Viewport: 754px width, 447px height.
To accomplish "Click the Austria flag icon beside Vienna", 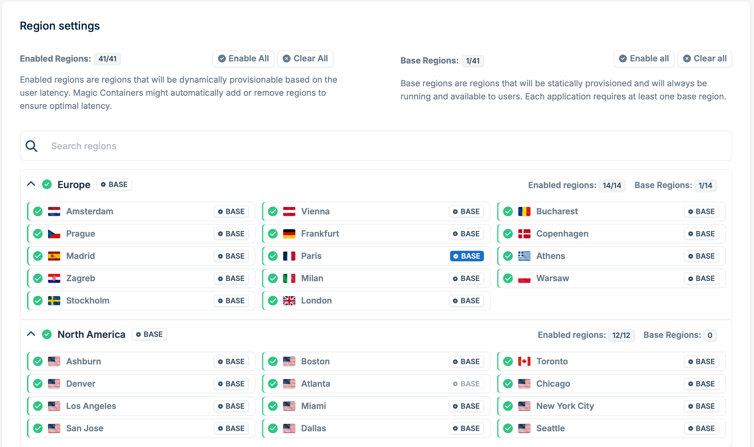I will (x=289, y=211).
